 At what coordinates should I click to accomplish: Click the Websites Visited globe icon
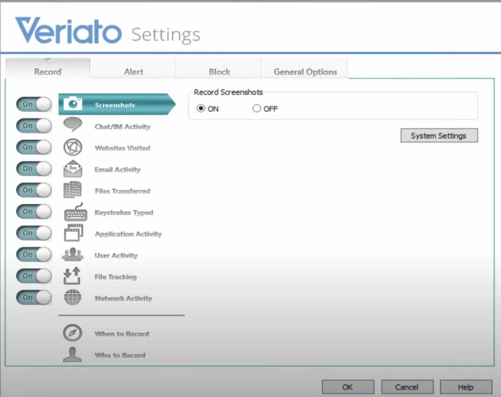click(73, 147)
